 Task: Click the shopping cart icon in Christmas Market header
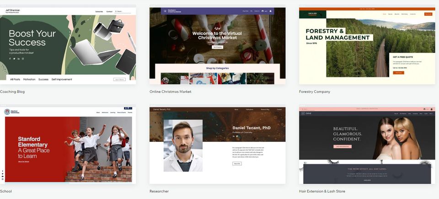pos(270,11)
